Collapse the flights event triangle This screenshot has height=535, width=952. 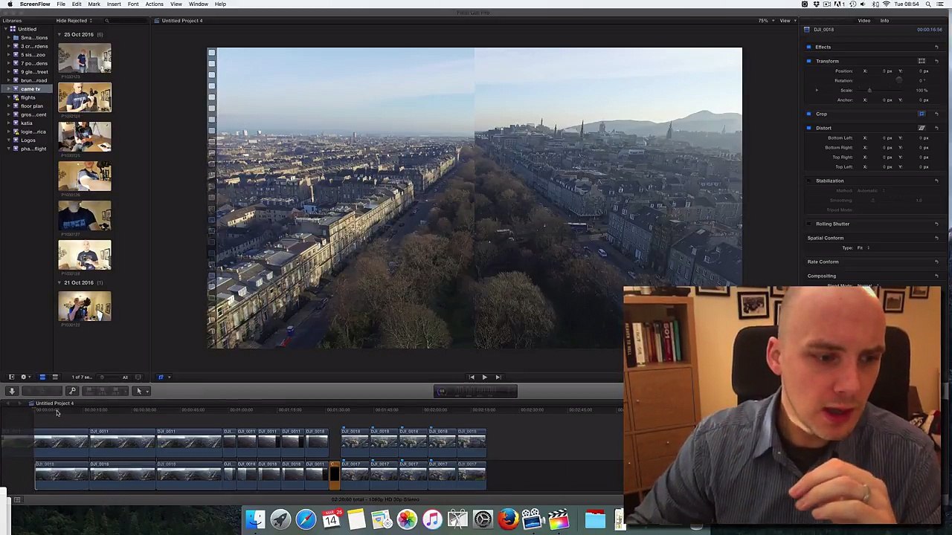pos(10,97)
